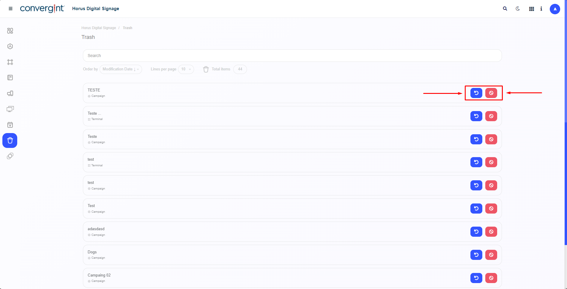Viewport: 567px width, 289px height.
Task: Click the page vertical scrollbar
Action: [x=566, y=178]
